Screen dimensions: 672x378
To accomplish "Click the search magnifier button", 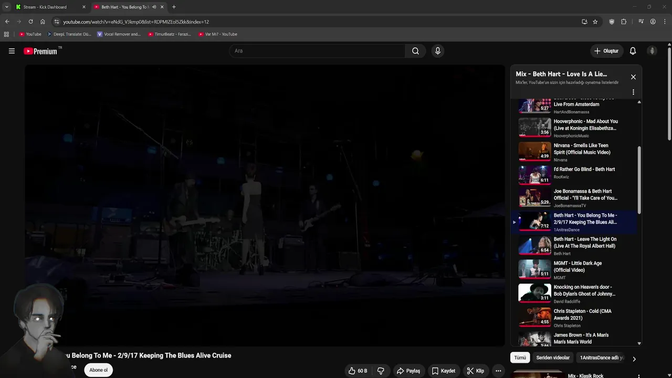I will 415,51.
